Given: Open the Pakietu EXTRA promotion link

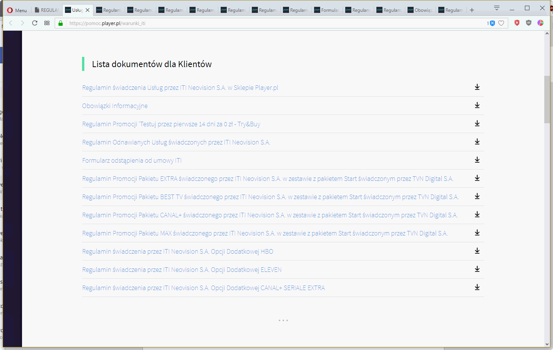Looking at the screenshot, I should [268, 179].
